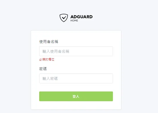The height and width of the screenshot is (113, 158).
Task: Focus the 輸入使用者名稱 username input
Action: tap(76, 51)
